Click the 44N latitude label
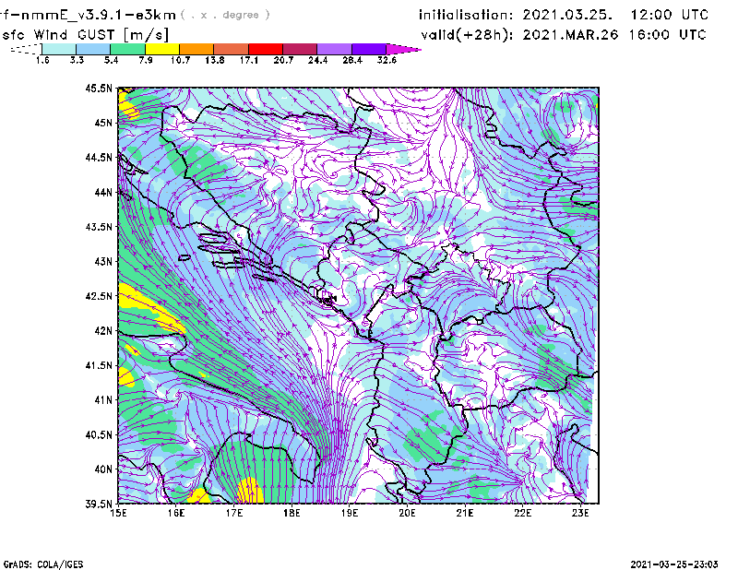Image resolution: width=738 pixels, height=570 pixels. 103,192
